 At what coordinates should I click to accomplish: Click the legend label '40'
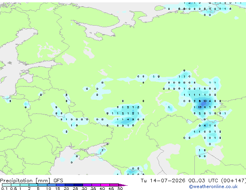click(x=102, y=188)
